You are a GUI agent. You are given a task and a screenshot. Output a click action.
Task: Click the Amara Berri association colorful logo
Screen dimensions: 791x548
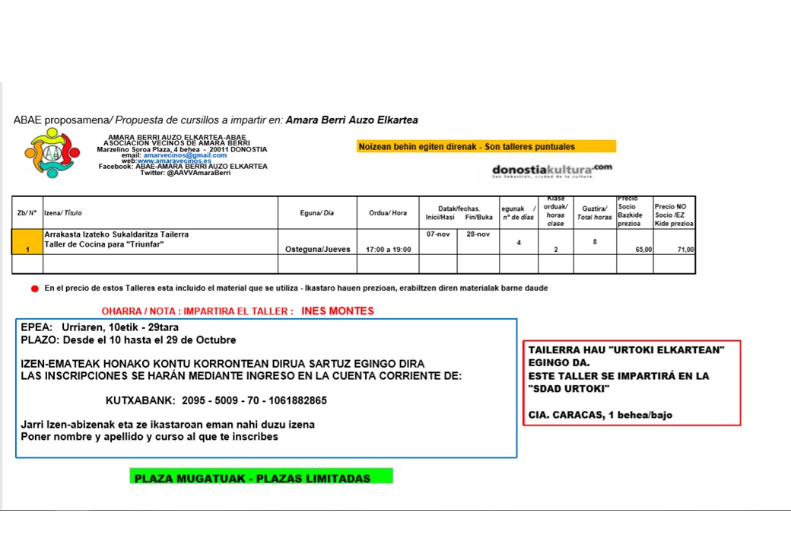[x=52, y=153]
